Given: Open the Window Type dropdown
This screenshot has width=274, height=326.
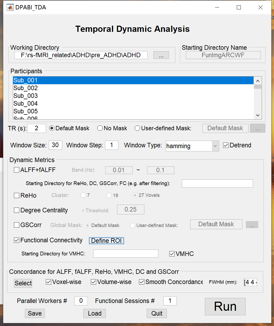Looking at the screenshot, I should point(192,146).
